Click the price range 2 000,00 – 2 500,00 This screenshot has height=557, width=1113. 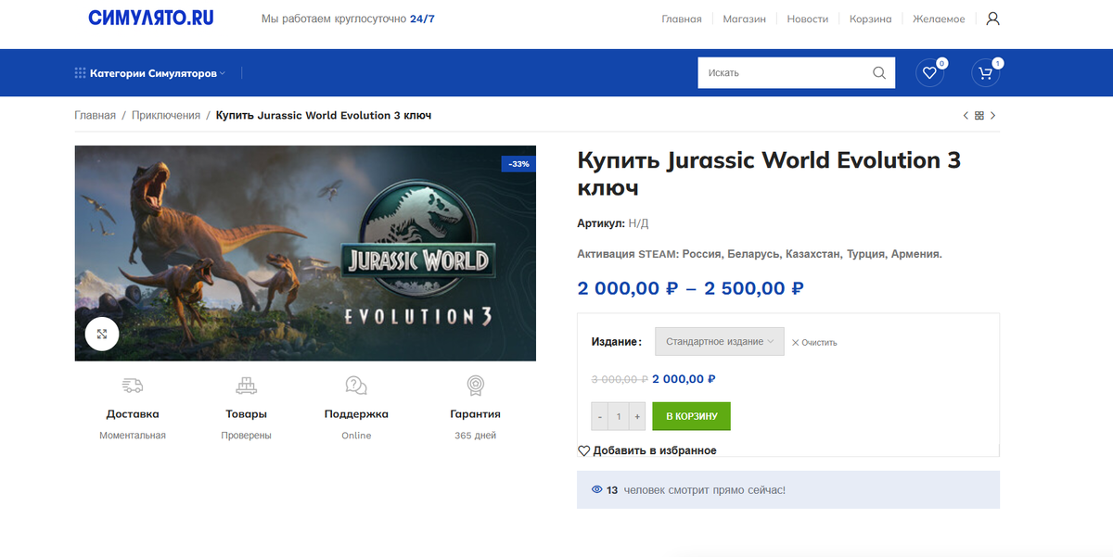coord(691,288)
